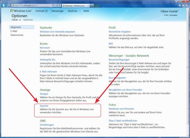Open browser Tools gear icon
The image size is (190, 138).
(186, 5)
